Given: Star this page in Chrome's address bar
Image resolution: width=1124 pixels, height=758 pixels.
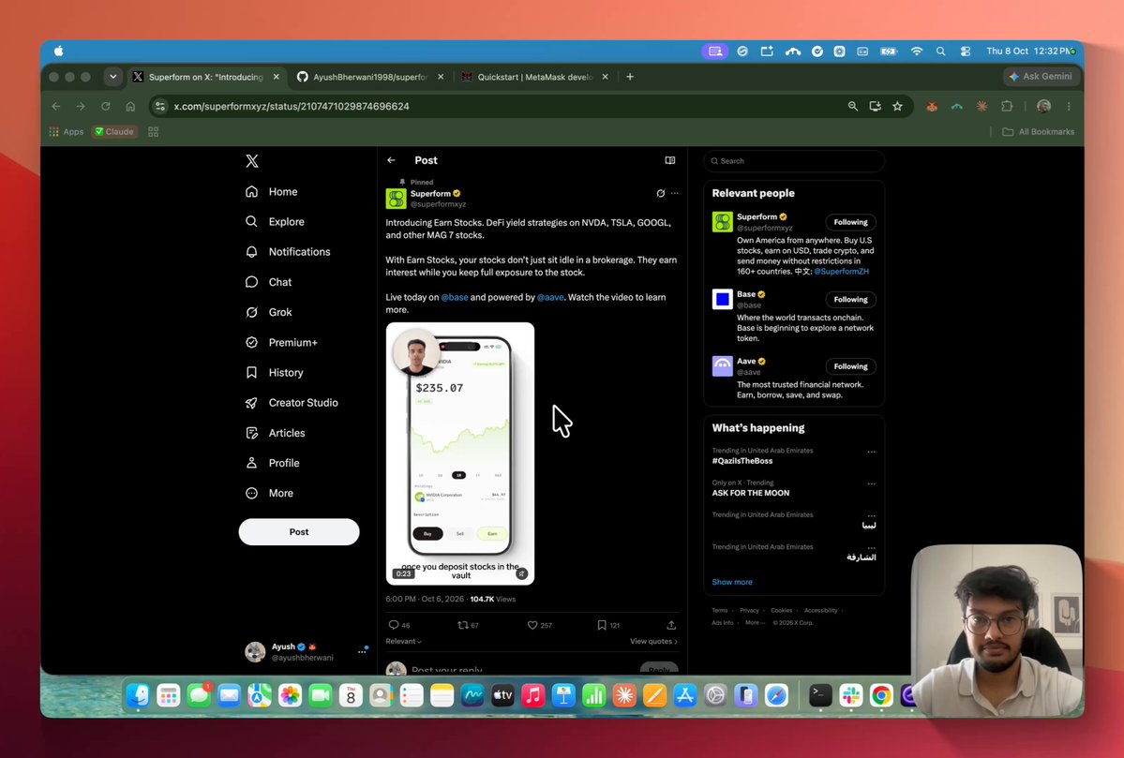Looking at the screenshot, I should [897, 106].
